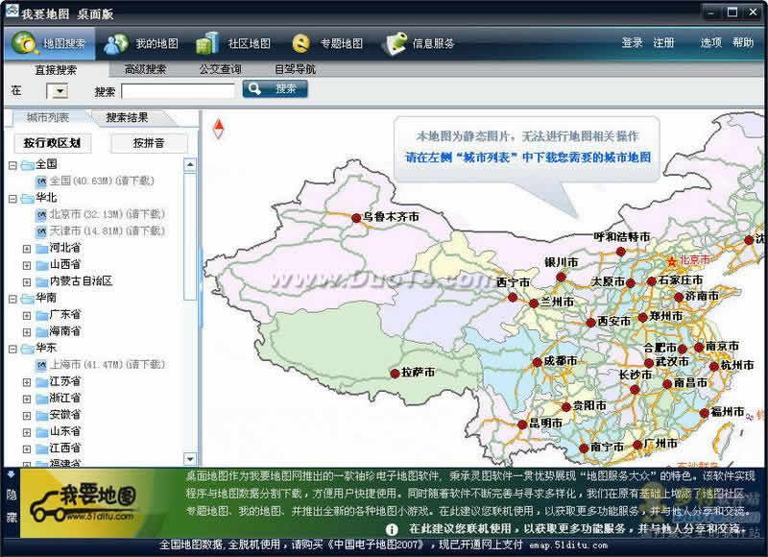Image resolution: width=768 pixels, height=557 pixels.
Task: Click the city list scrollbar down arrow
Action: [190, 458]
